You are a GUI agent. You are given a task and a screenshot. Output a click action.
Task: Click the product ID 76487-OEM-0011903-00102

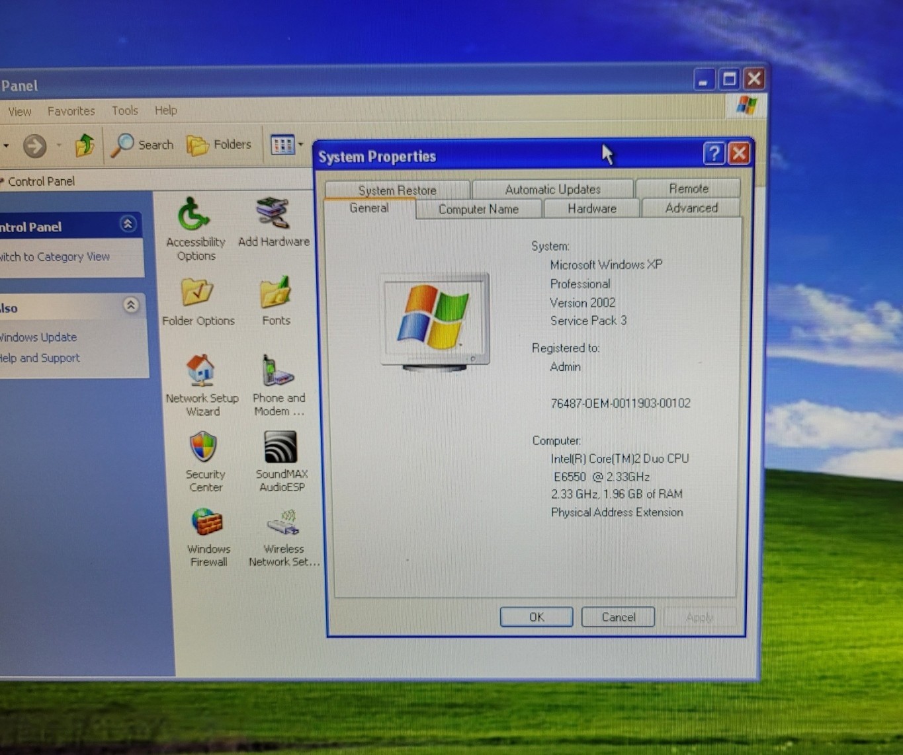point(621,403)
